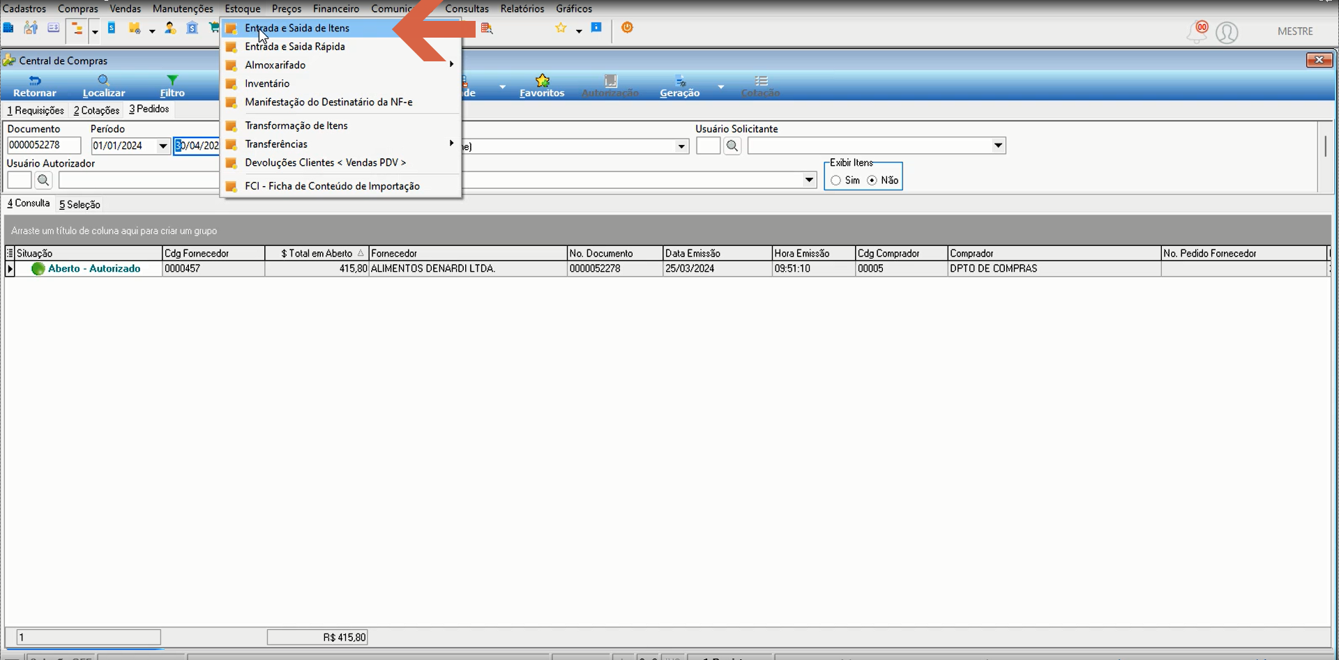The height and width of the screenshot is (660, 1339).
Task: Open dropdown arrow beside hierarchy tree icon
Action: pyautogui.click(x=95, y=31)
